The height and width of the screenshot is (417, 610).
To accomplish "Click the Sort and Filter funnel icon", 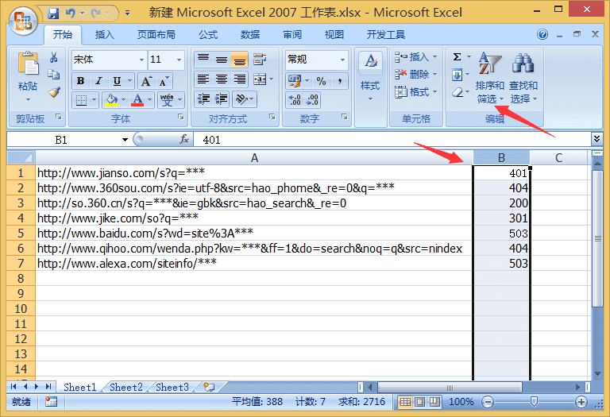I will 489,65.
